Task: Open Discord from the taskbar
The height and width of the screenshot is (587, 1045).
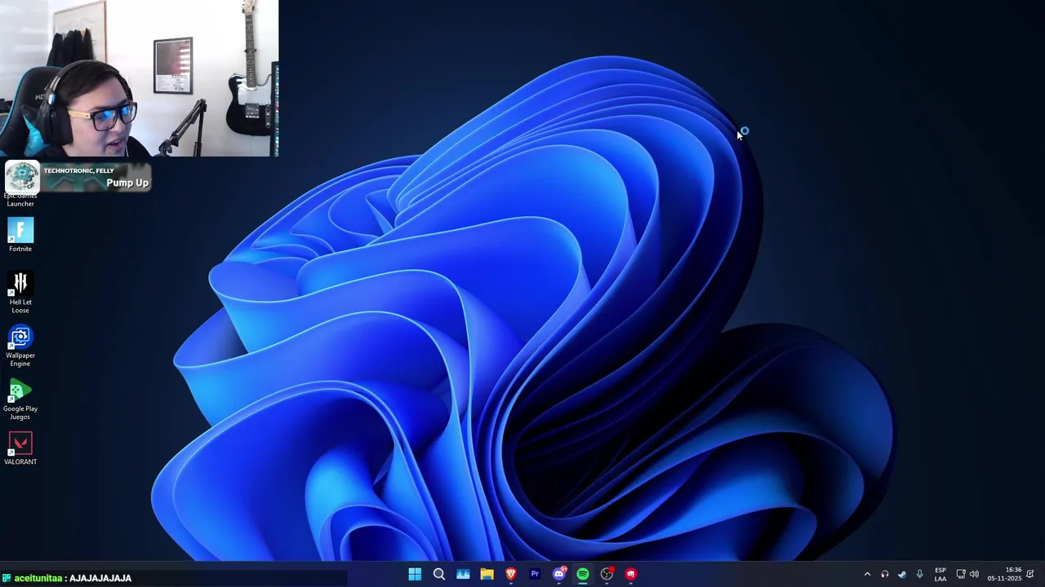Action: (559, 574)
